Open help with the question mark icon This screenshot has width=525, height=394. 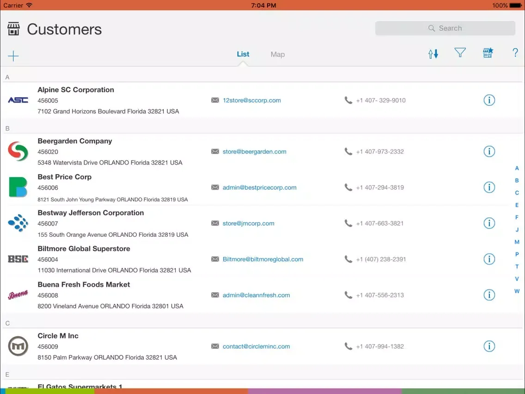pos(515,53)
